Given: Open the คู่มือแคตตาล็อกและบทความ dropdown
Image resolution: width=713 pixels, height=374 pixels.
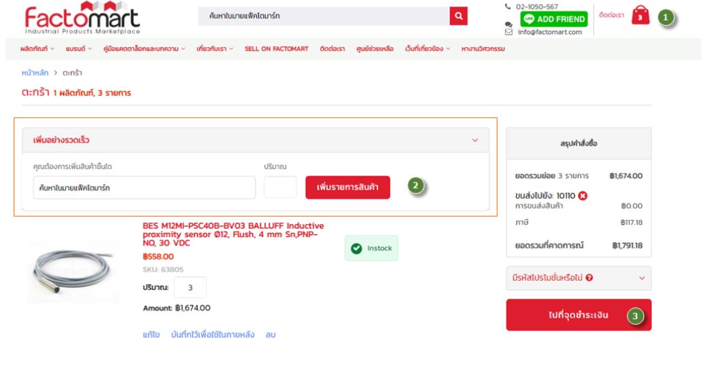Looking at the screenshot, I should [x=144, y=48].
